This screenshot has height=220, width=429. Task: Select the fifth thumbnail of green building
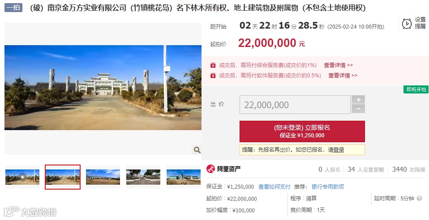183,177
